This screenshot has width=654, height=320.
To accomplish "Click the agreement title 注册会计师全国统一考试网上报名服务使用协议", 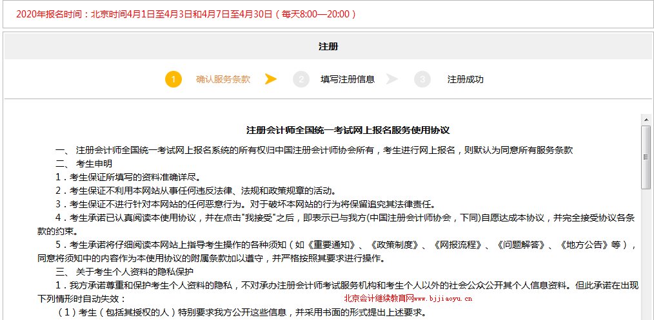I will coord(348,130).
